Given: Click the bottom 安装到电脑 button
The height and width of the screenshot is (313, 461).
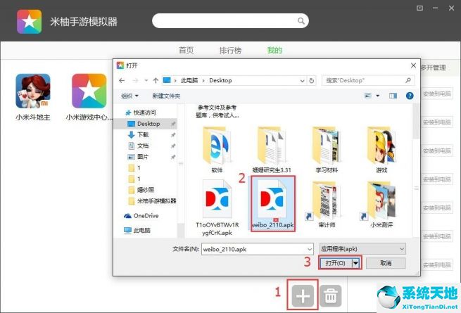Looking at the screenshot, I should pyautogui.click(x=437, y=265).
